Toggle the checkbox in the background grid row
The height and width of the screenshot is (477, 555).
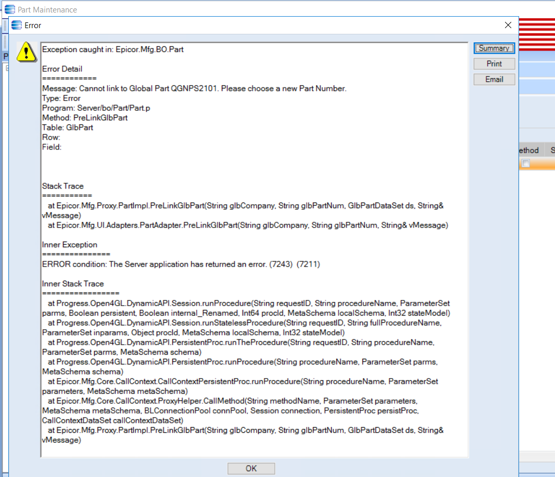tap(526, 163)
